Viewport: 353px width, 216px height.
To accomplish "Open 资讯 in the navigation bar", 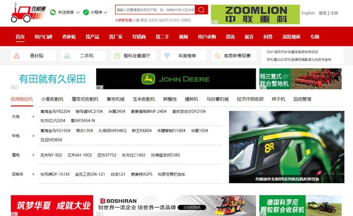I will (x=230, y=37).
